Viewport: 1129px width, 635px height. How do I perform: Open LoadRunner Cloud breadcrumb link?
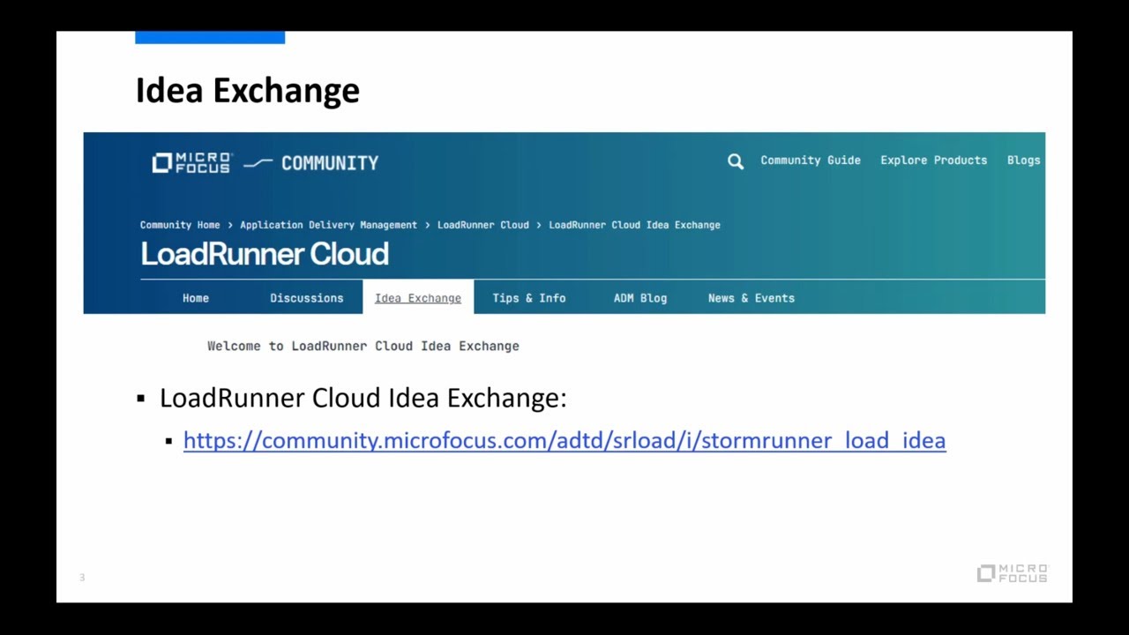point(483,225)
